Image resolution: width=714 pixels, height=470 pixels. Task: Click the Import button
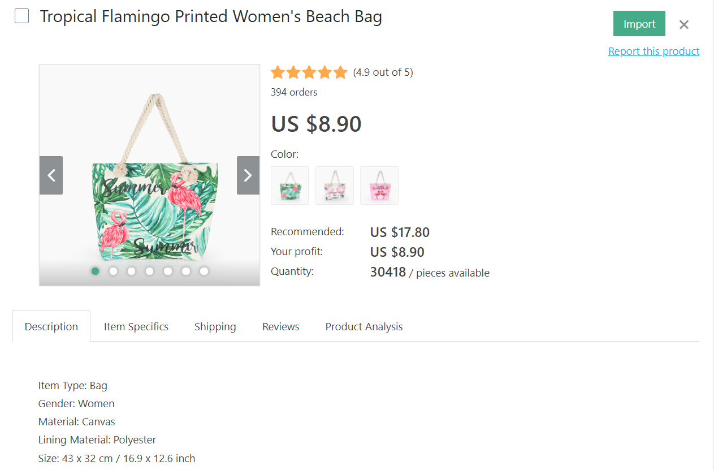[639, 23]
